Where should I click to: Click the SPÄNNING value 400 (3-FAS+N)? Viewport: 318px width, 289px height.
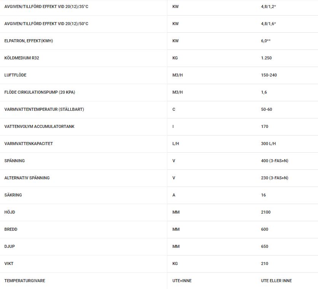275,161
